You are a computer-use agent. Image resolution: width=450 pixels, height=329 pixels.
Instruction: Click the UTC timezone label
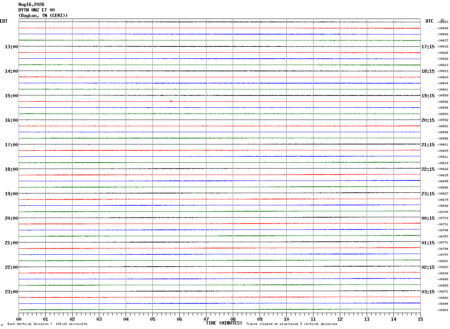click(x=430, y=21)
